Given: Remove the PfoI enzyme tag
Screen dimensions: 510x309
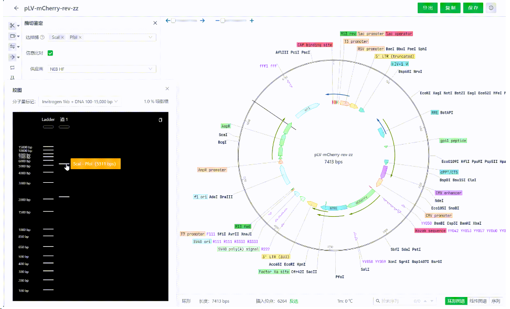Looking at the screenshot, I should coord(80,37).
